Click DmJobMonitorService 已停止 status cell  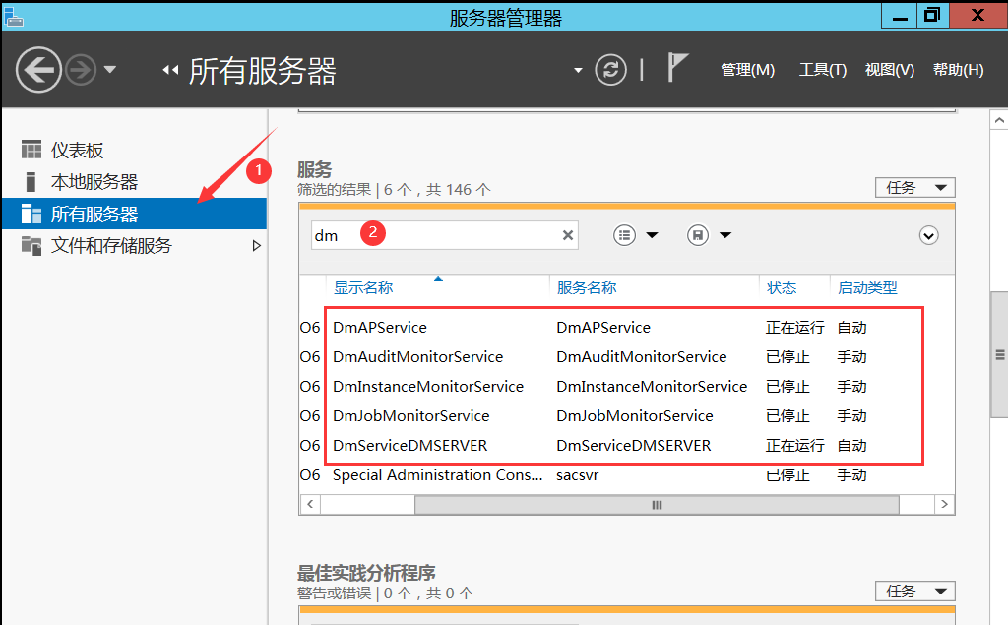pyautogui.click(x=787, y=416)
